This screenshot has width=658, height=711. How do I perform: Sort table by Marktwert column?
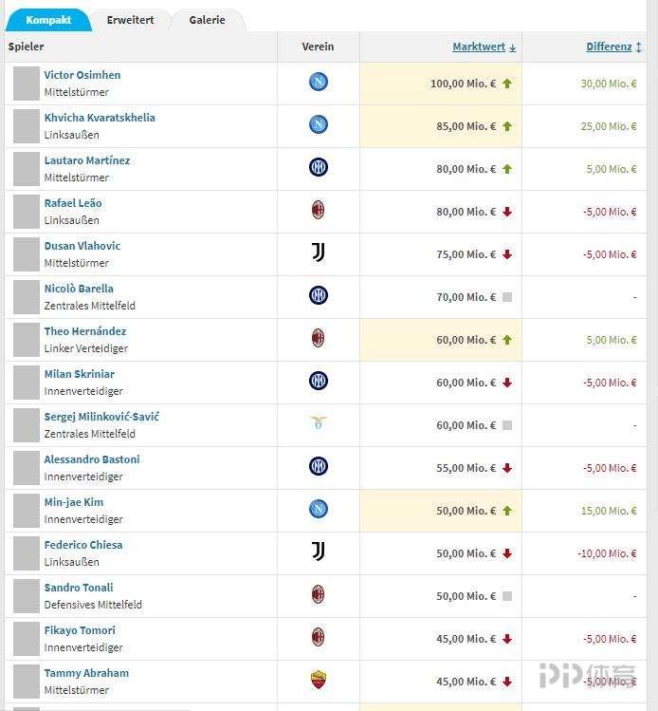point(484,47)
